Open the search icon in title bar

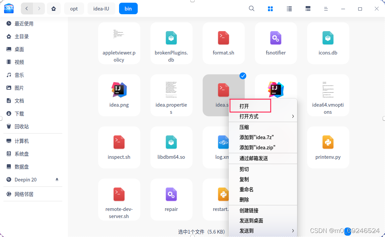251,8
